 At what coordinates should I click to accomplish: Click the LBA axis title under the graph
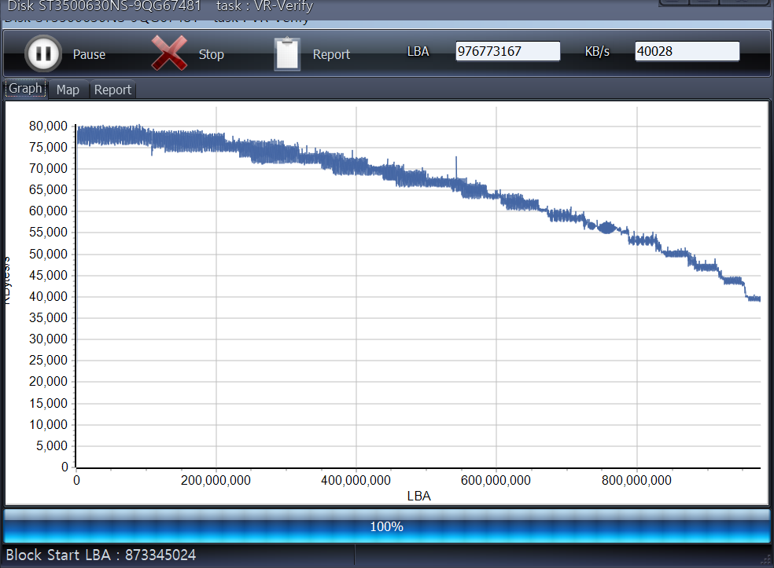click(418, 496)
